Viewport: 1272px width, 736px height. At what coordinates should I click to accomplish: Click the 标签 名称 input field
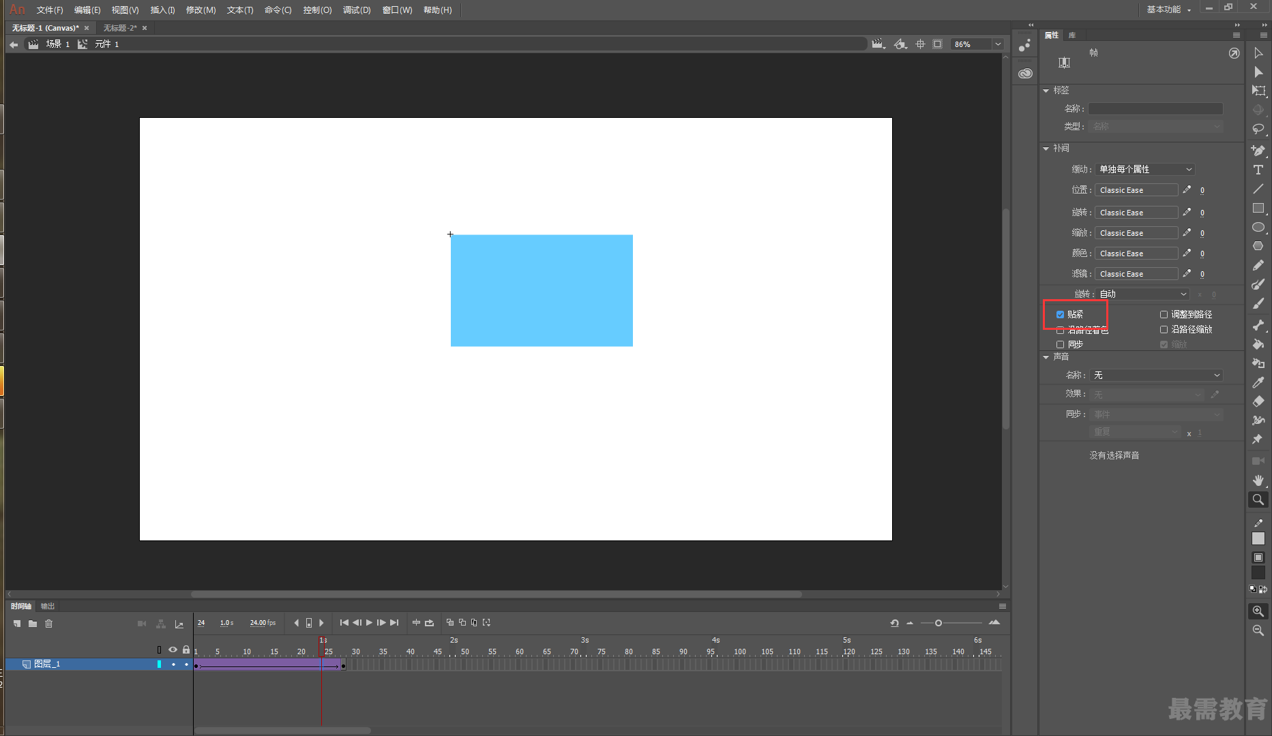[1155, 109]
